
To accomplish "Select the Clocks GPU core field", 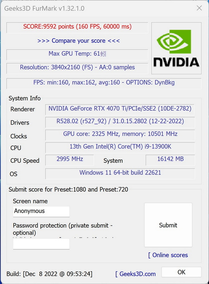I will pyautogui.click(x=120, y=134).
